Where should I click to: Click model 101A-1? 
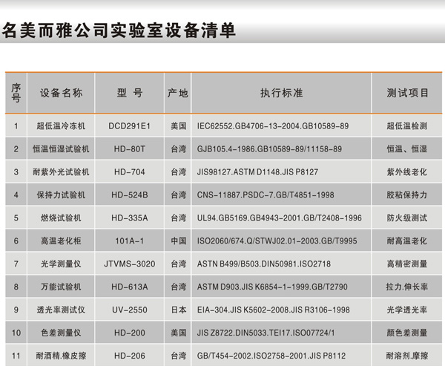coord(129,241)
